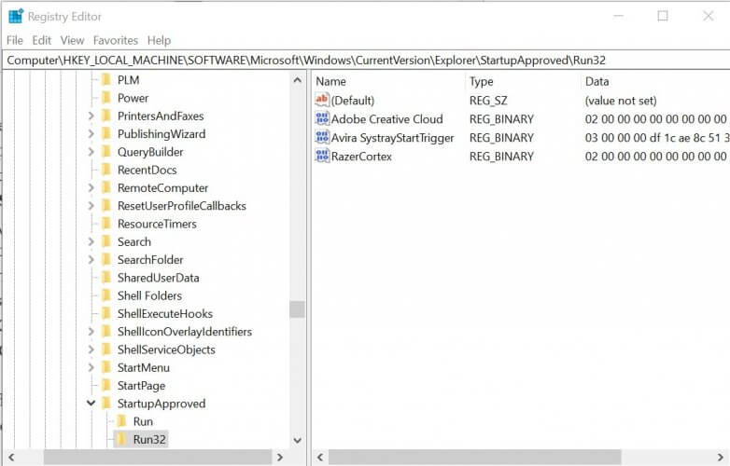Expand the Search key

(91, 241)
